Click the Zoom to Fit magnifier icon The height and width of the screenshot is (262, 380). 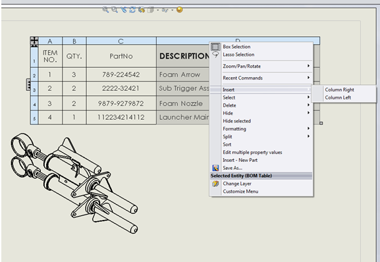point(105,10)
